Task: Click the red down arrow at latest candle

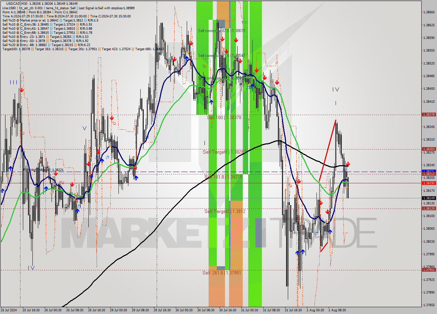Action: pyautogui.click(x=348, y=164)
